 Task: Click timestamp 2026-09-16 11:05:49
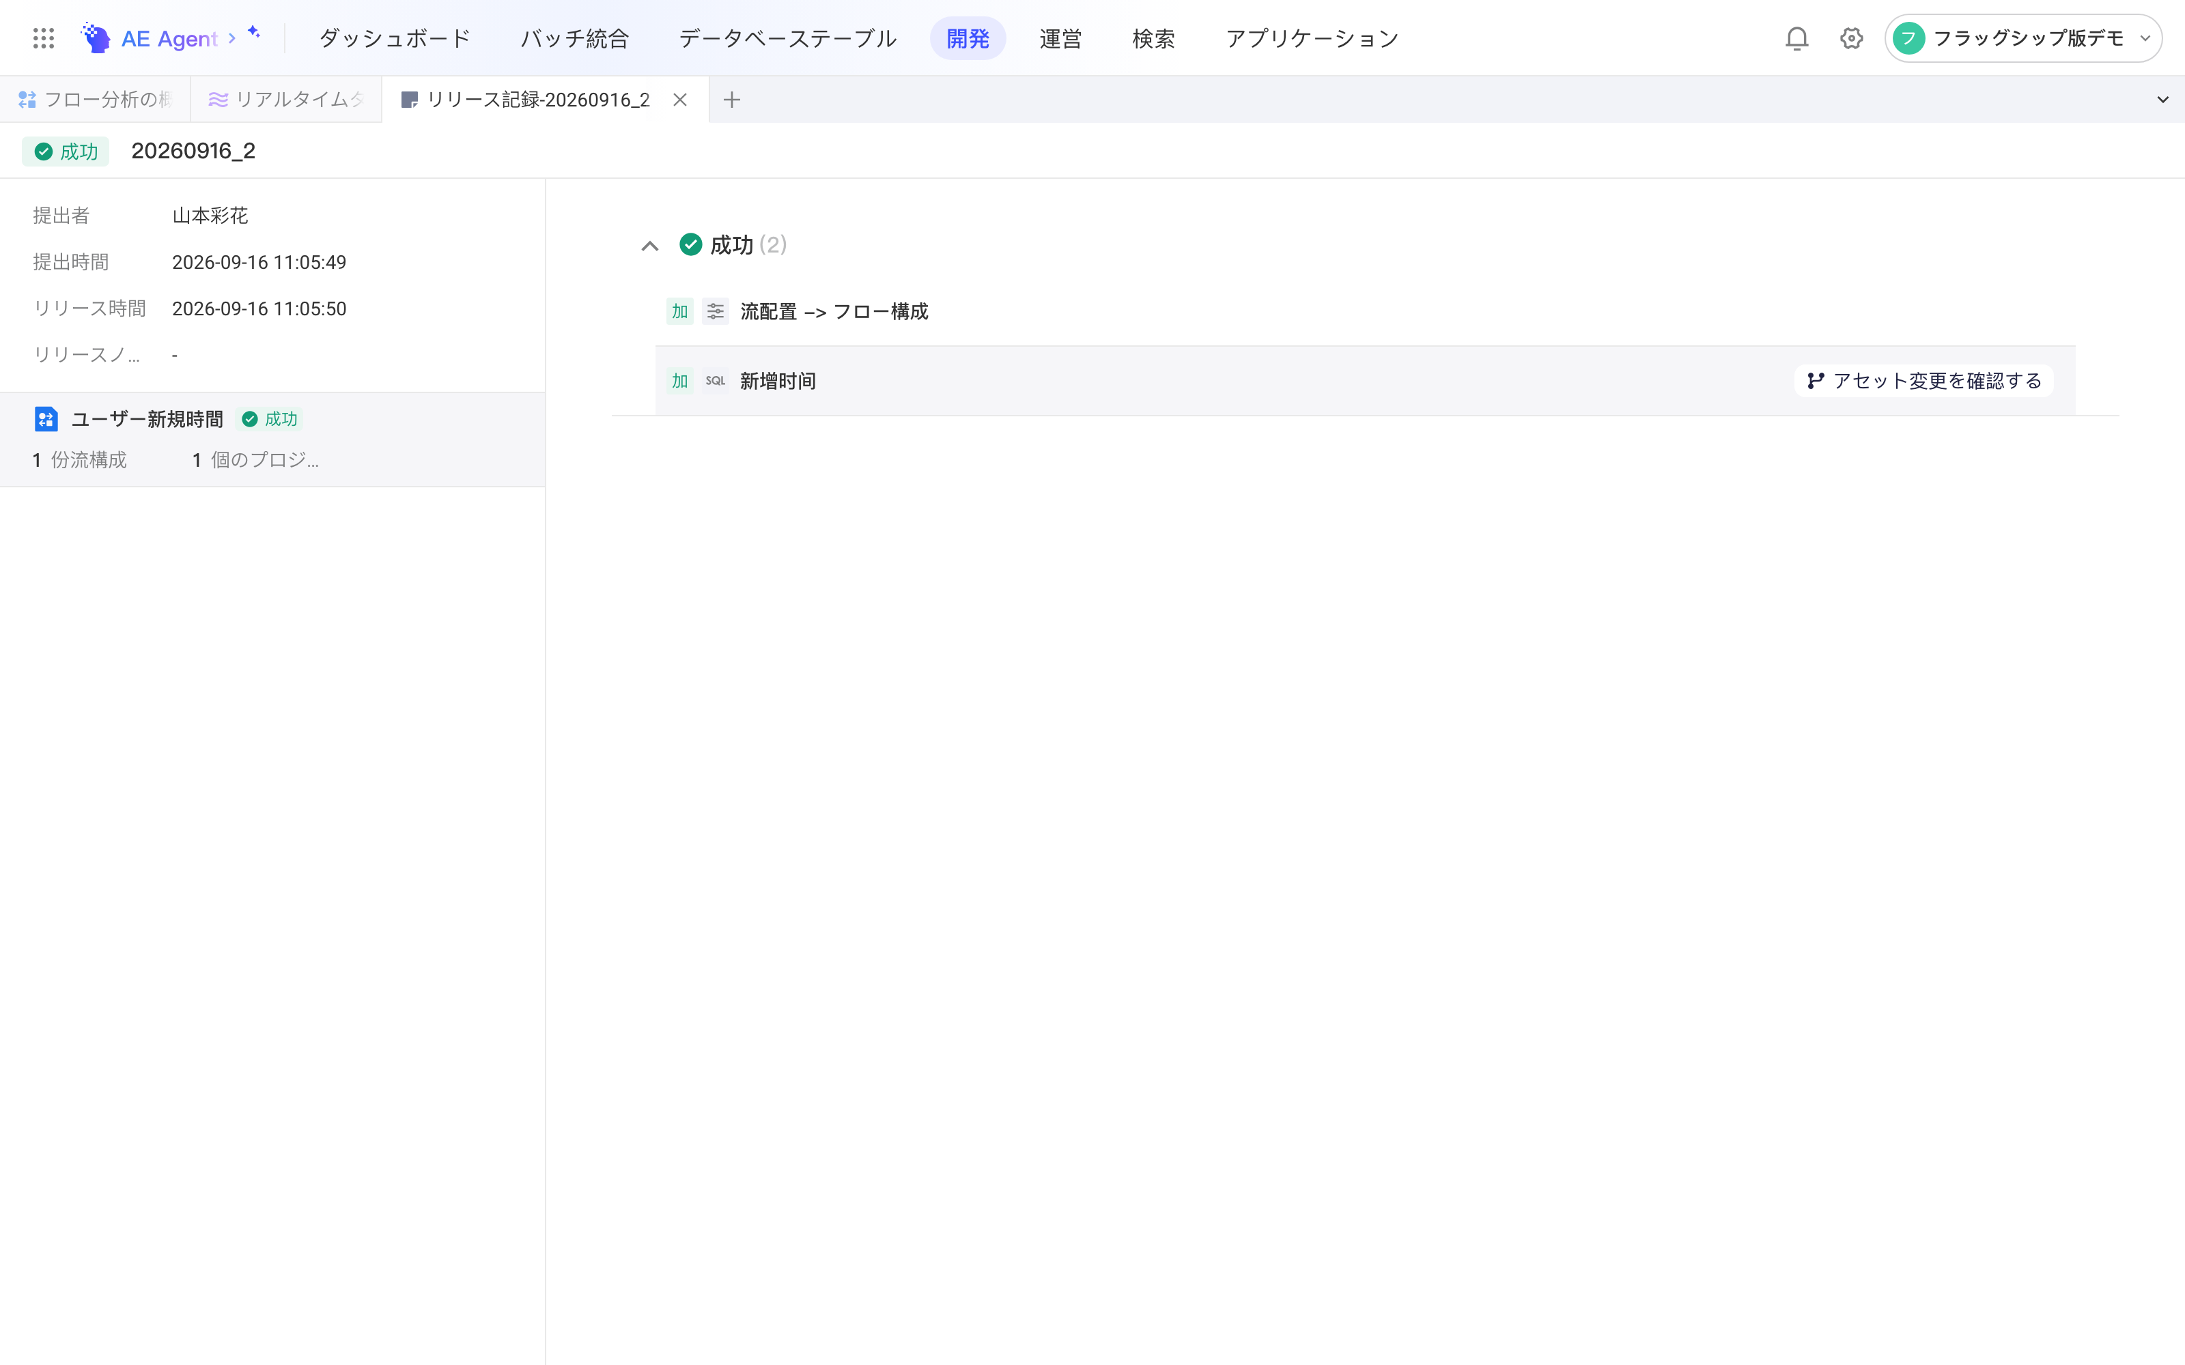(x=259, y=263)
